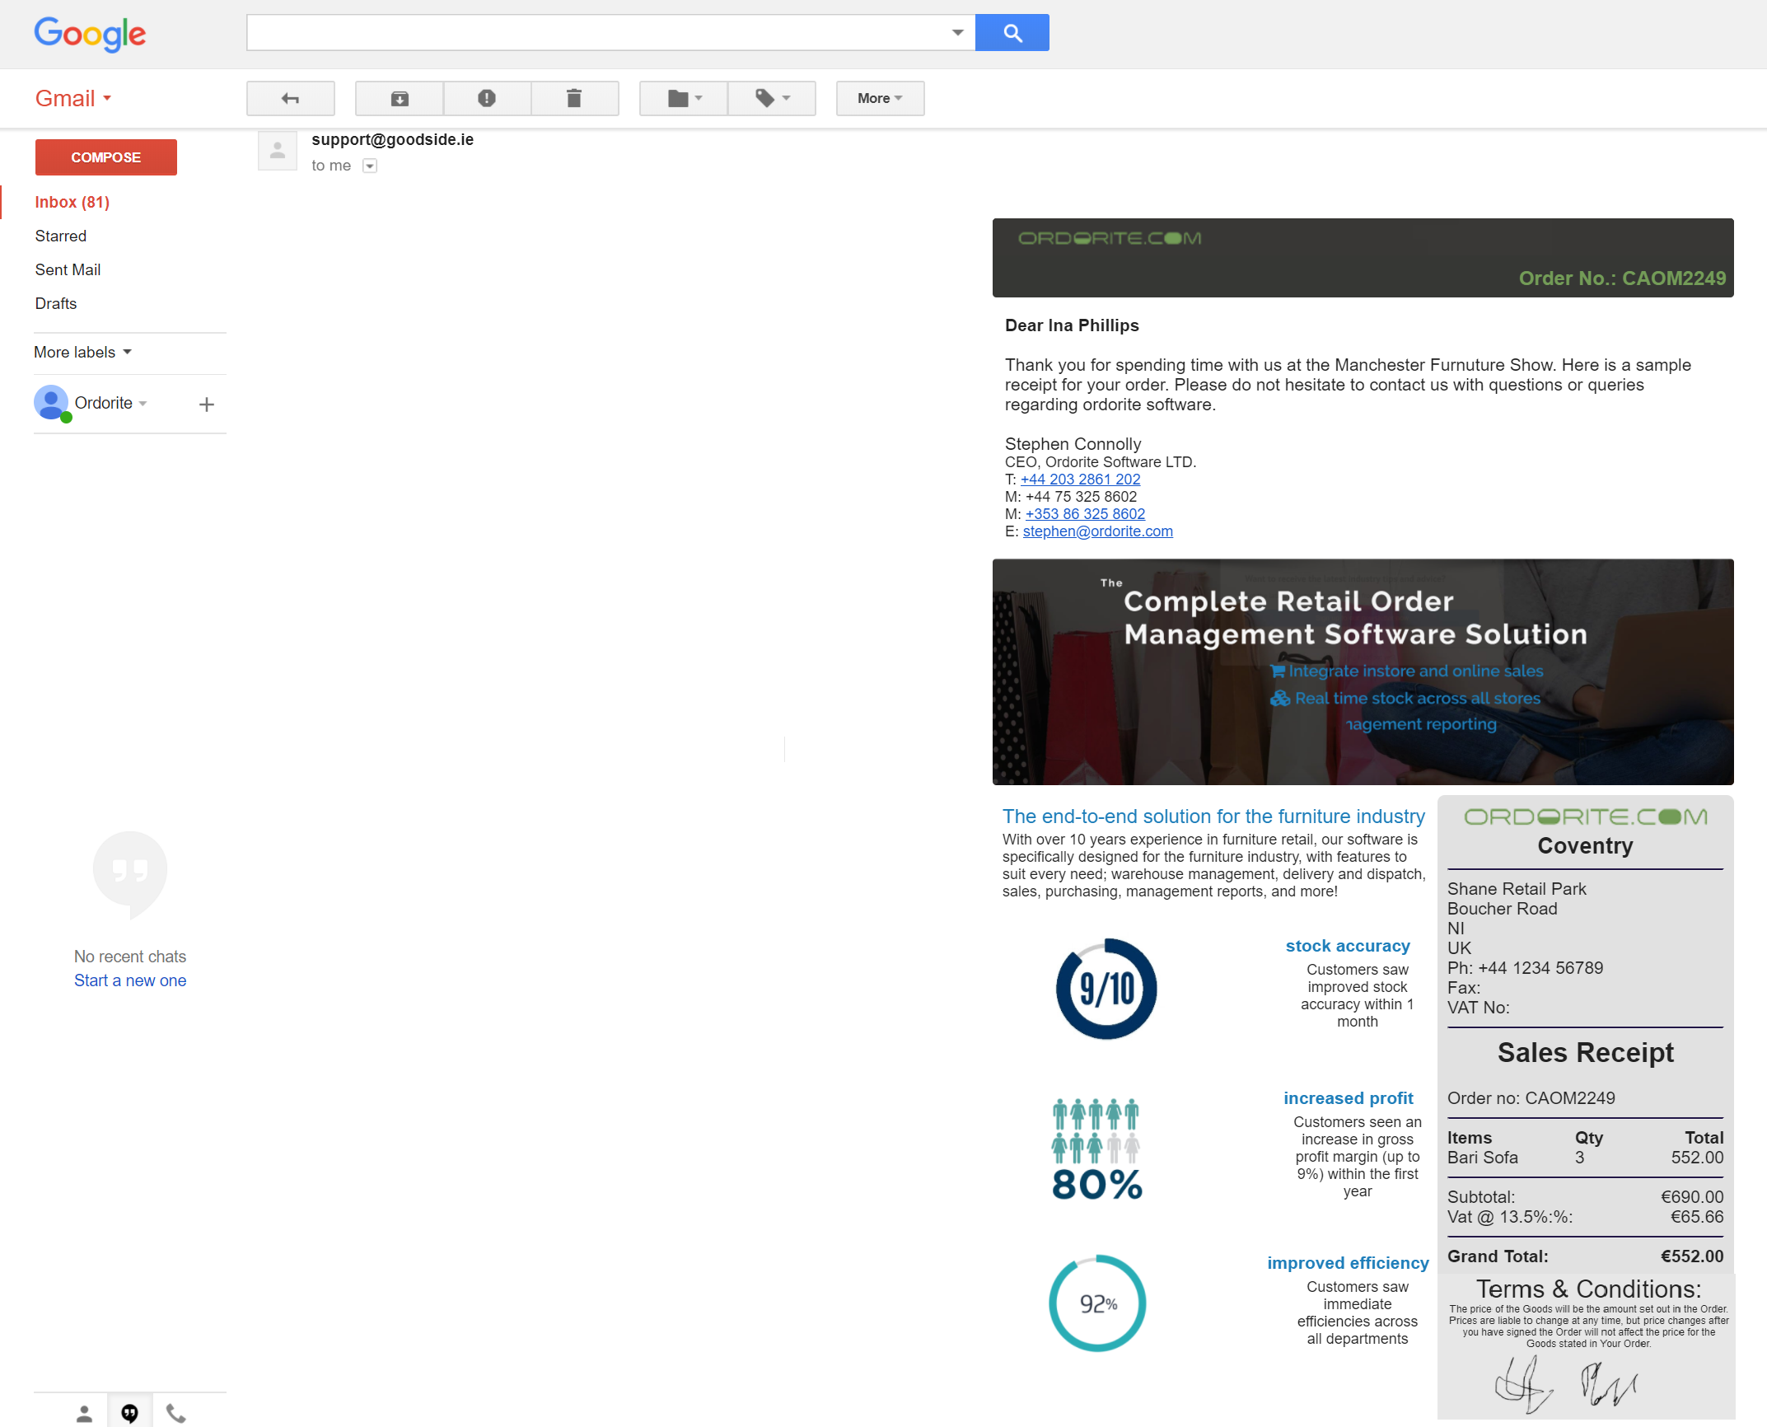
Task: Click stephen@ordorite.com email link
Action: 1097,531
